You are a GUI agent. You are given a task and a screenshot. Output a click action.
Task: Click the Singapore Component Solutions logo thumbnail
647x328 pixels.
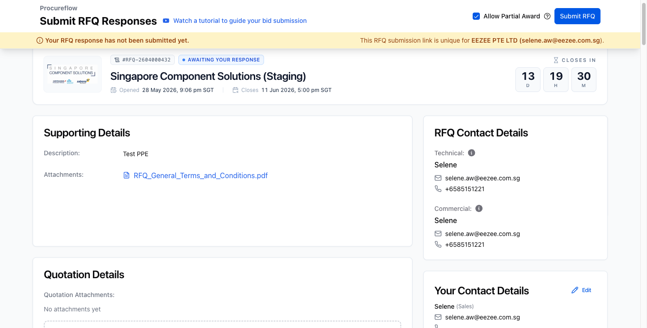(x=73, y=74)
